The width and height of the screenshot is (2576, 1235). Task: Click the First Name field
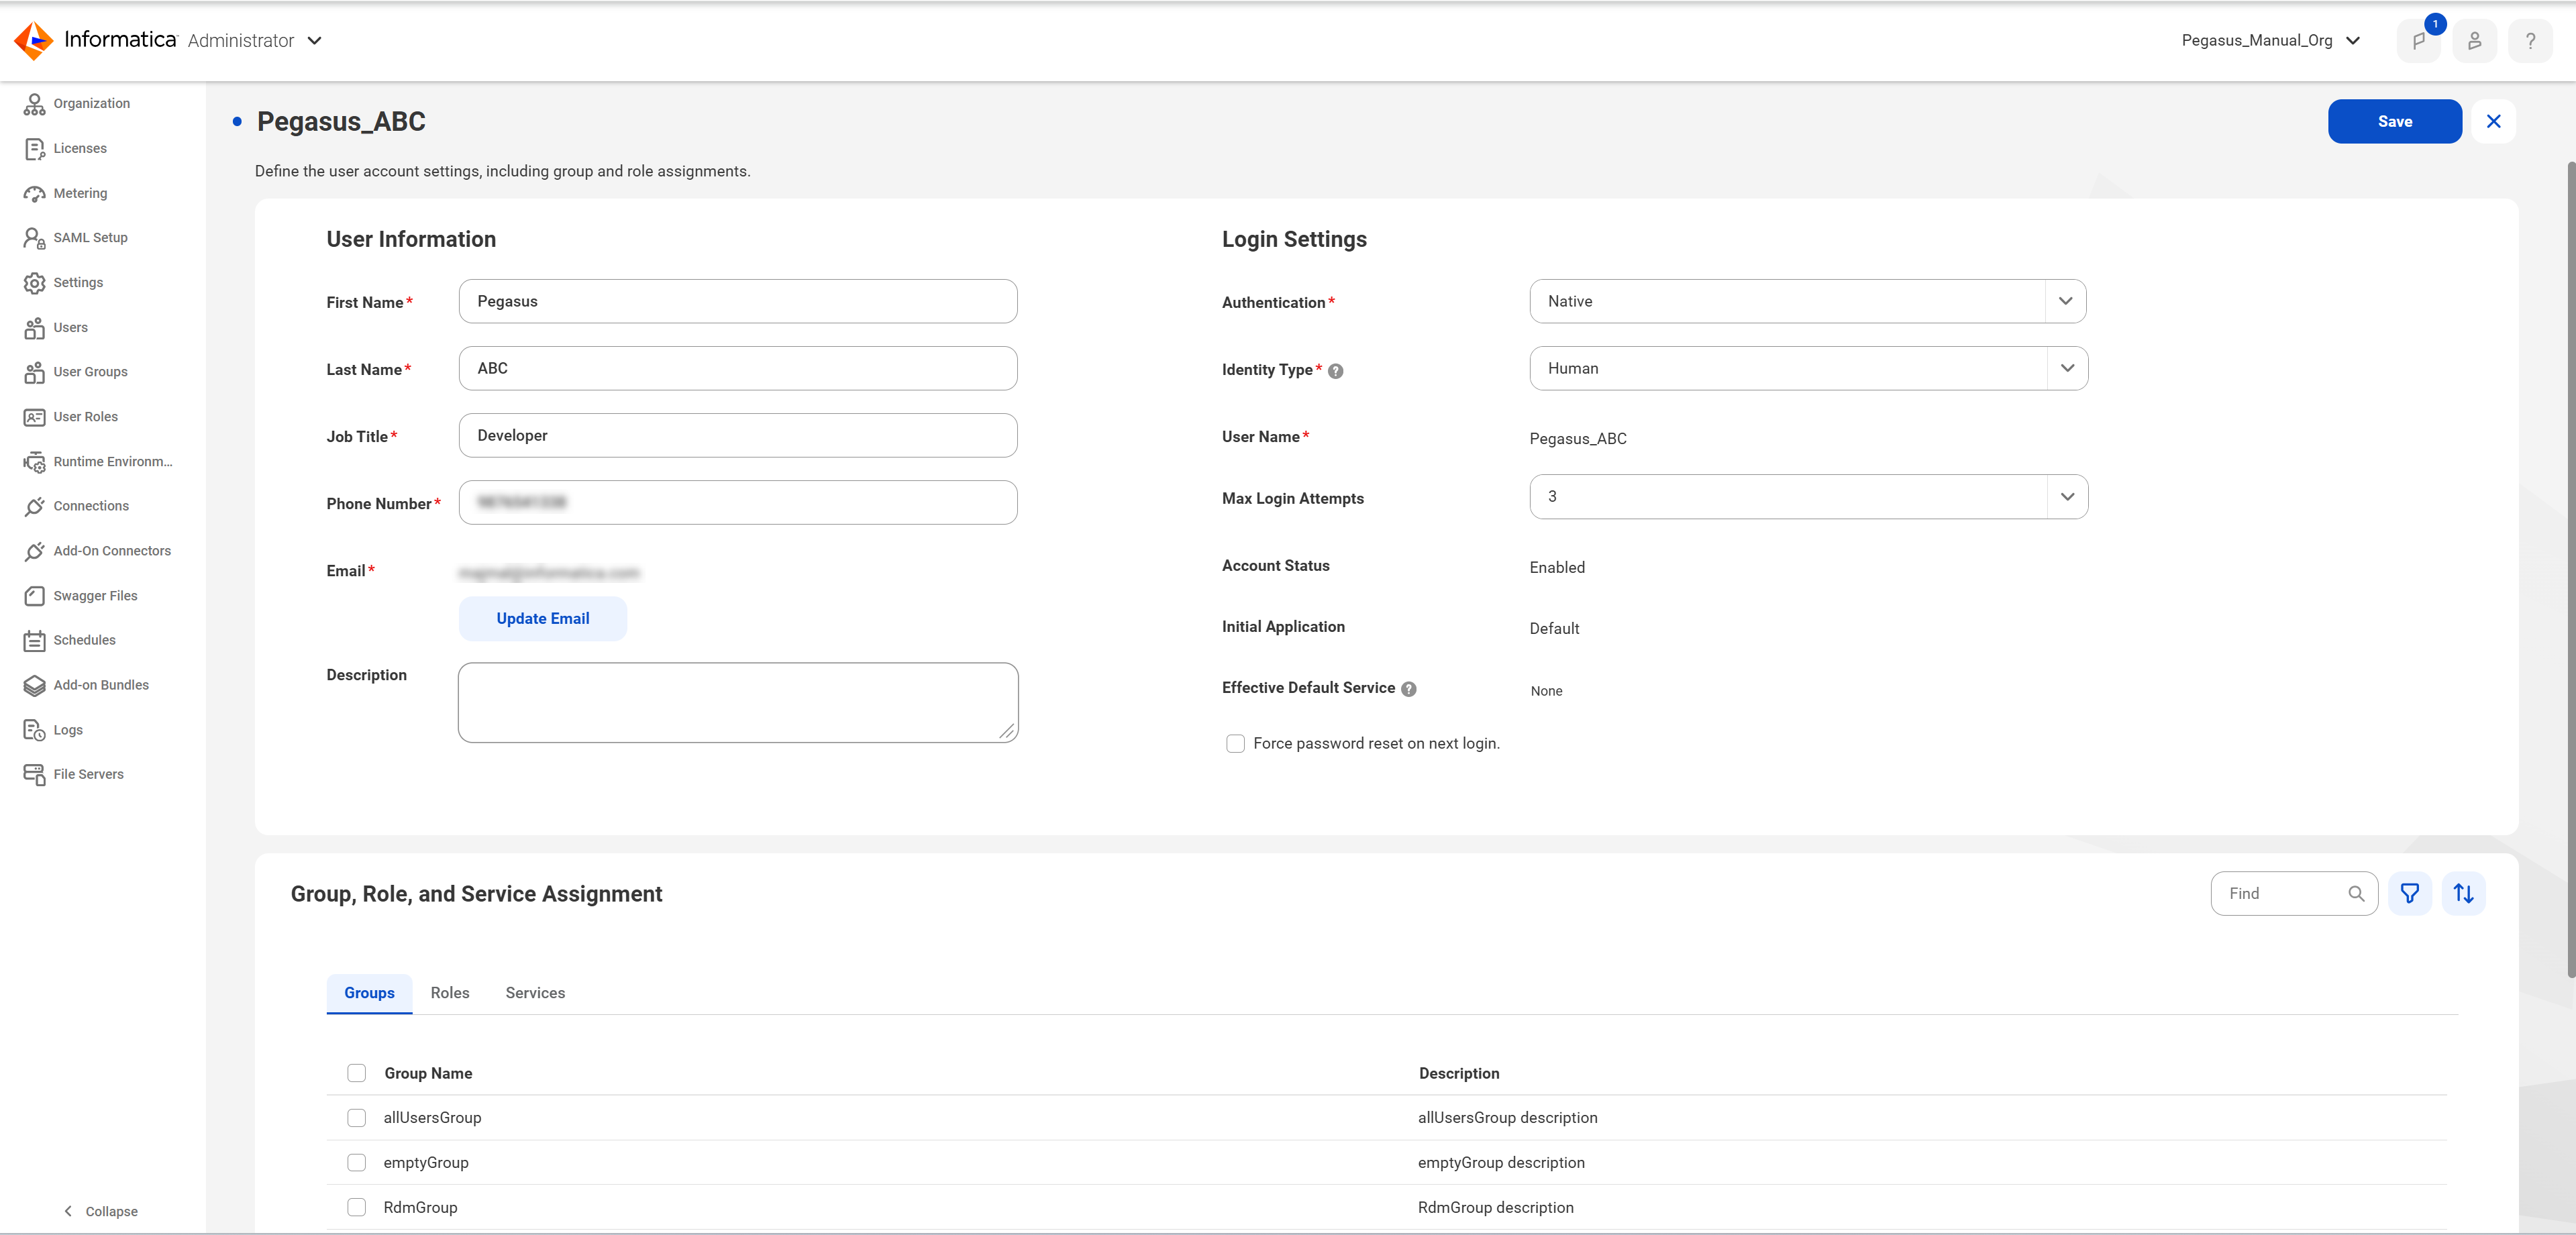(x=738, y=301)
